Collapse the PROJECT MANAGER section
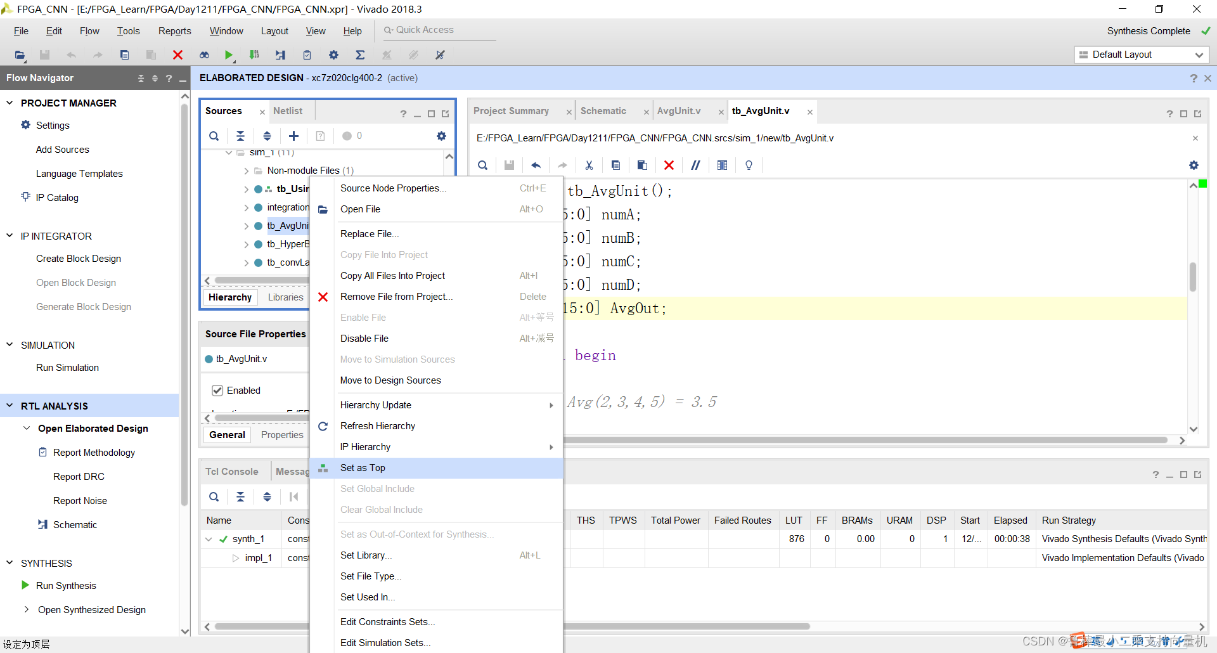The height and width of the screenshot is (653, 1217). [x=10, y=103]
